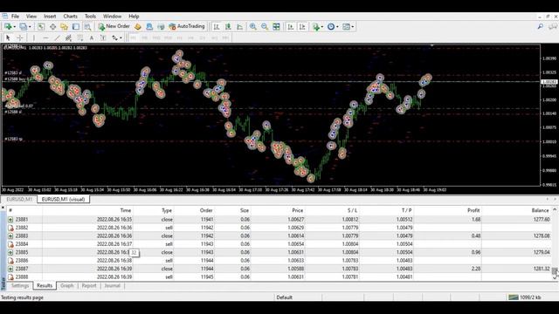This screenshot has width=559, height=314.
Task: Open the Periods dropdown arrow
Action: tap(337, 27)
